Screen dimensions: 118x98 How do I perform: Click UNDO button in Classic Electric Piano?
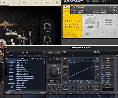(58, 52)
